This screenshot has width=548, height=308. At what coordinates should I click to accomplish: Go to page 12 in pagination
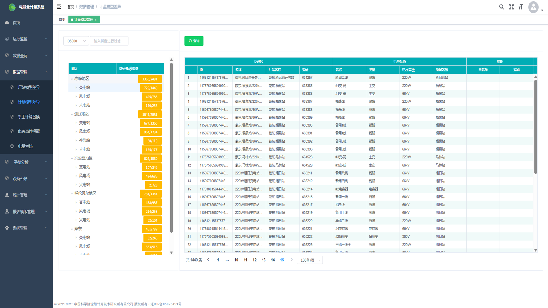[x=255, y=260]
